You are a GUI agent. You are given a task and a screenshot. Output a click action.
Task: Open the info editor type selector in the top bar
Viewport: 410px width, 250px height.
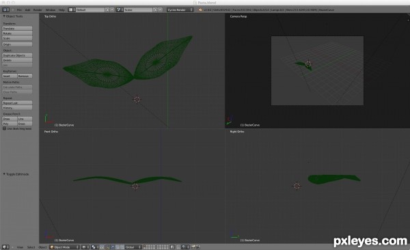[5, 10]
